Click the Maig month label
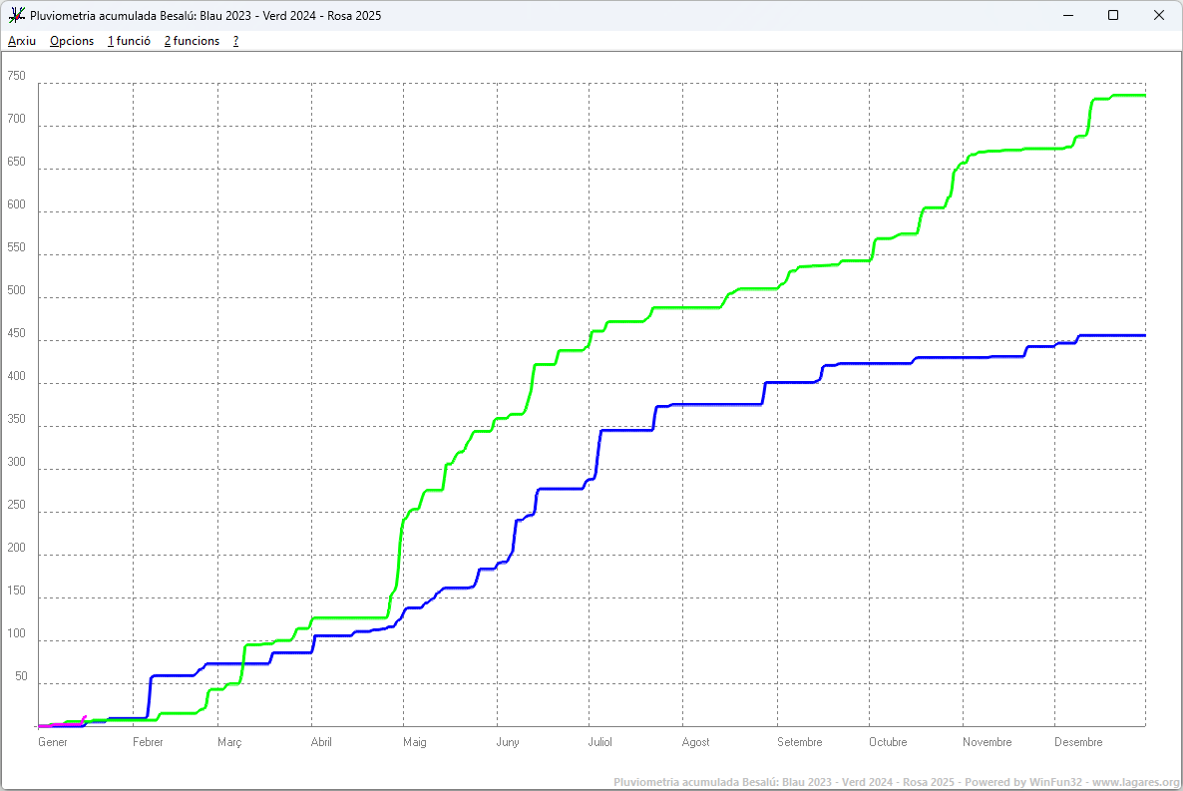The width and height of the screenshot is (1183, 791). pos(414,743)
